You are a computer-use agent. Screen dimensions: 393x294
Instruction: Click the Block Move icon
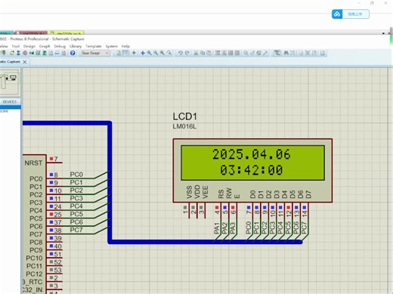224,53
